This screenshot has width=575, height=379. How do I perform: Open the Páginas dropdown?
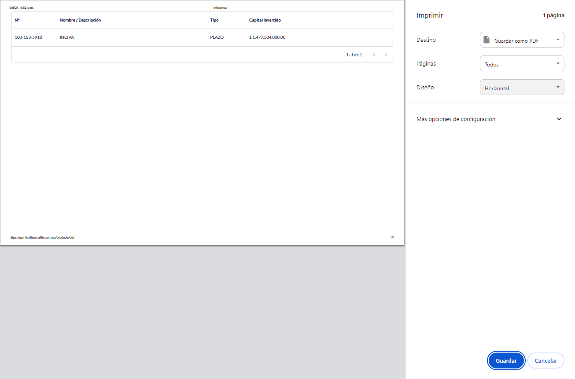[x=522, y=63]
